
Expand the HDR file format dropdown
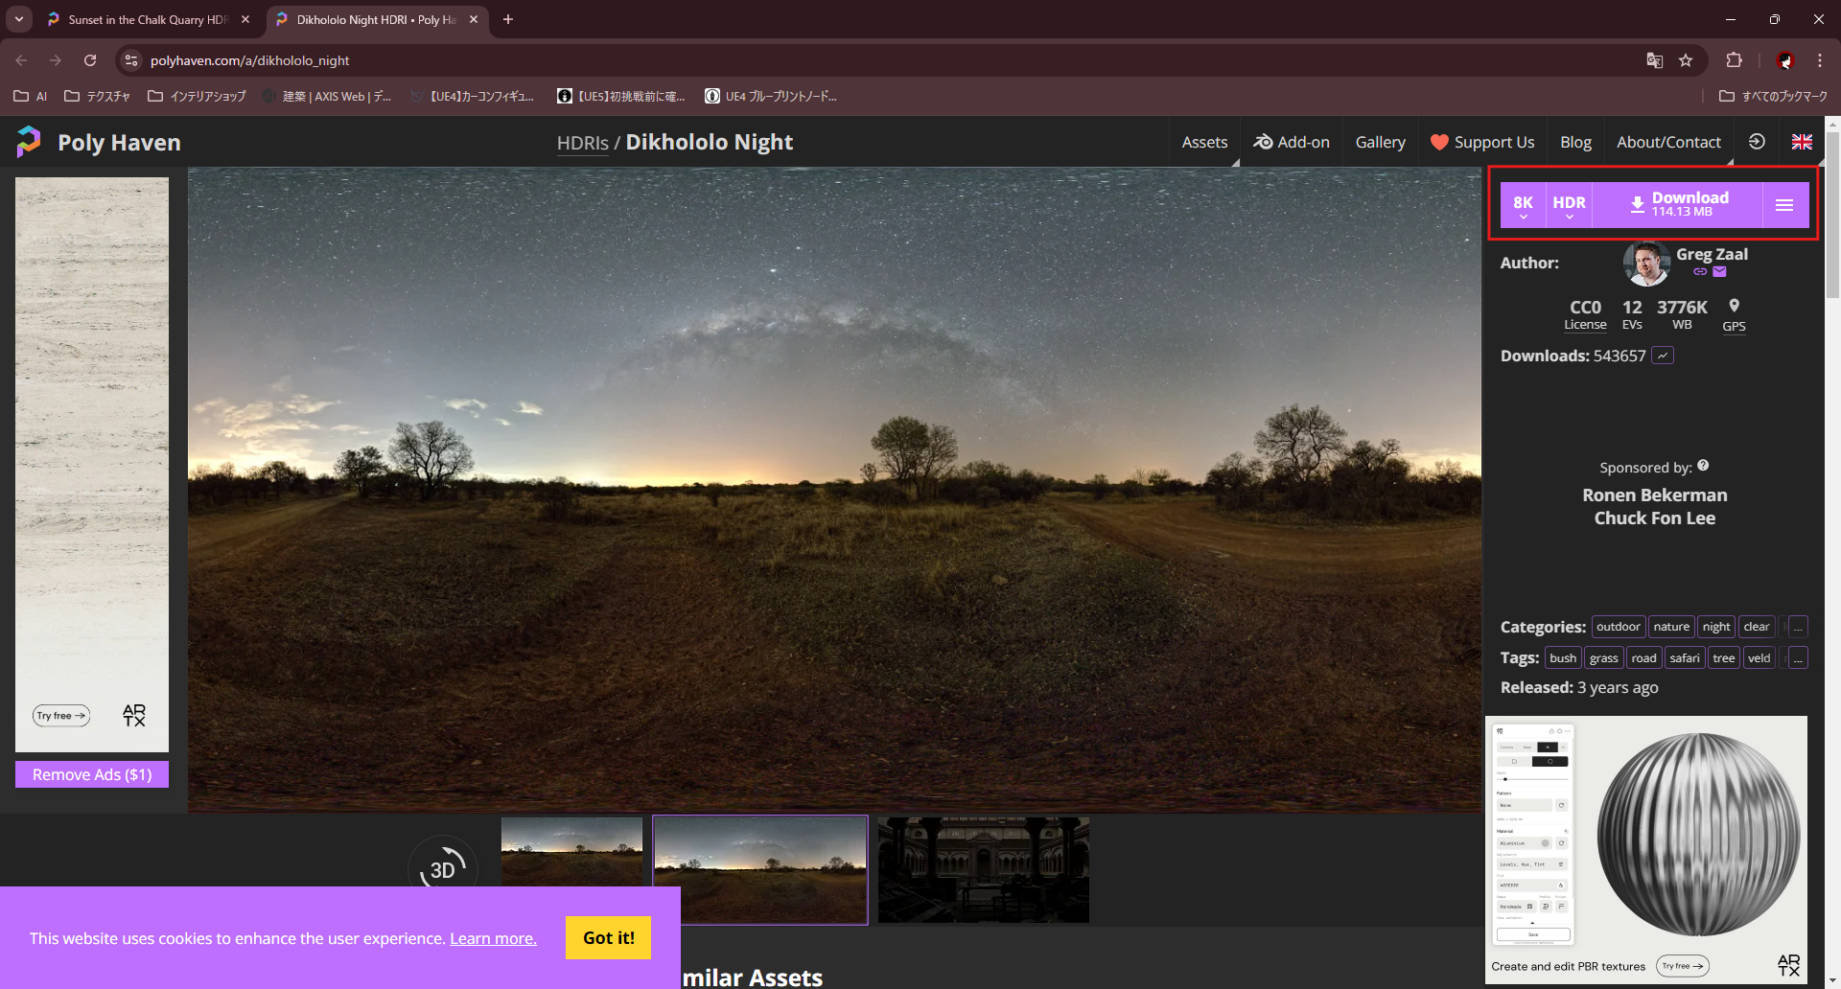[x=1569, y=205]
